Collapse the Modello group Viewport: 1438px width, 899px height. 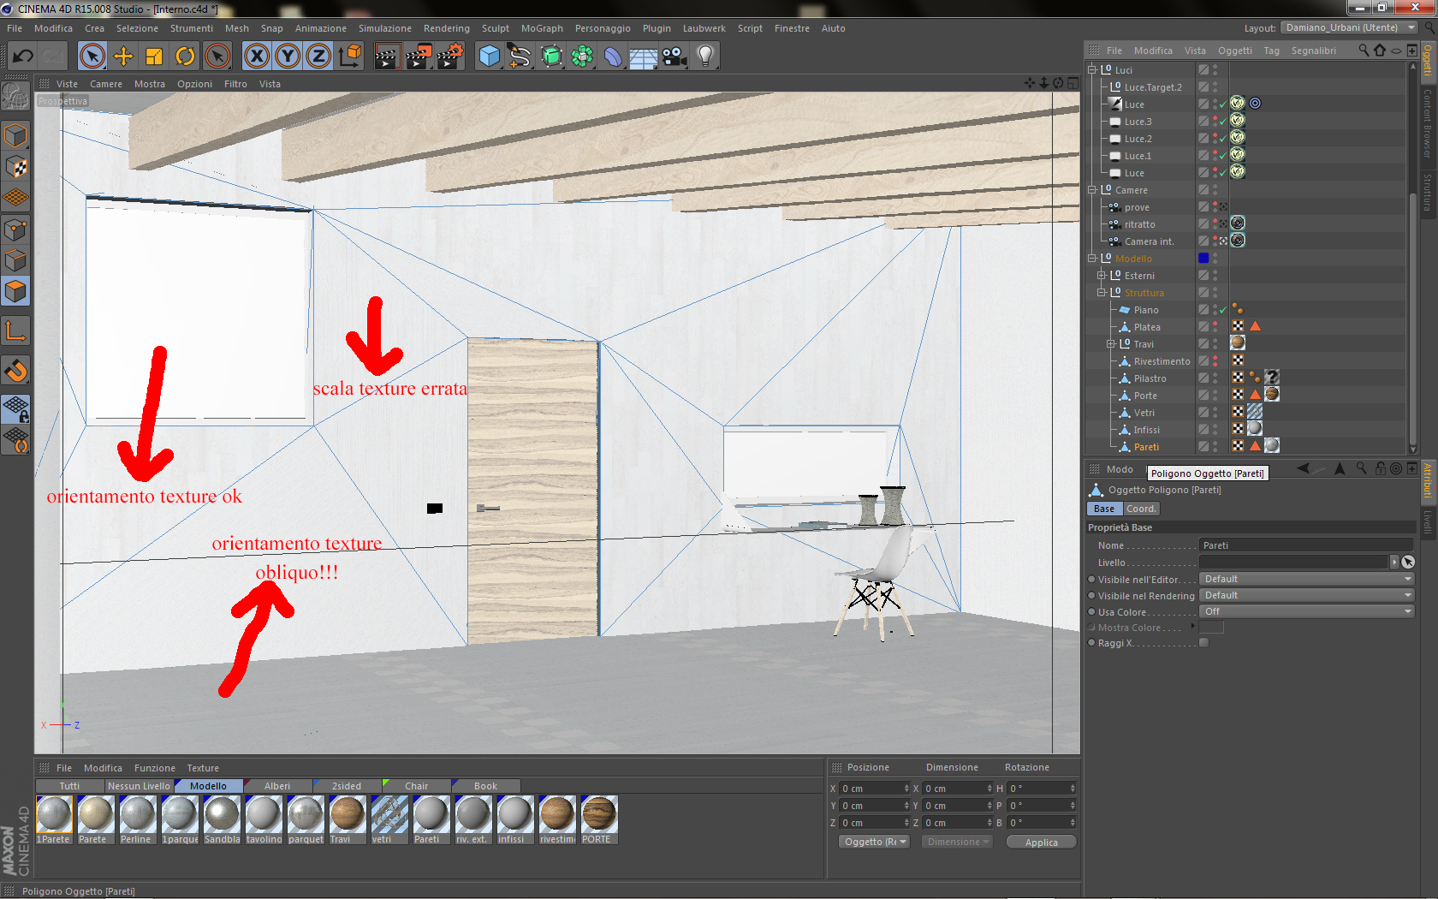(1092, 259)
